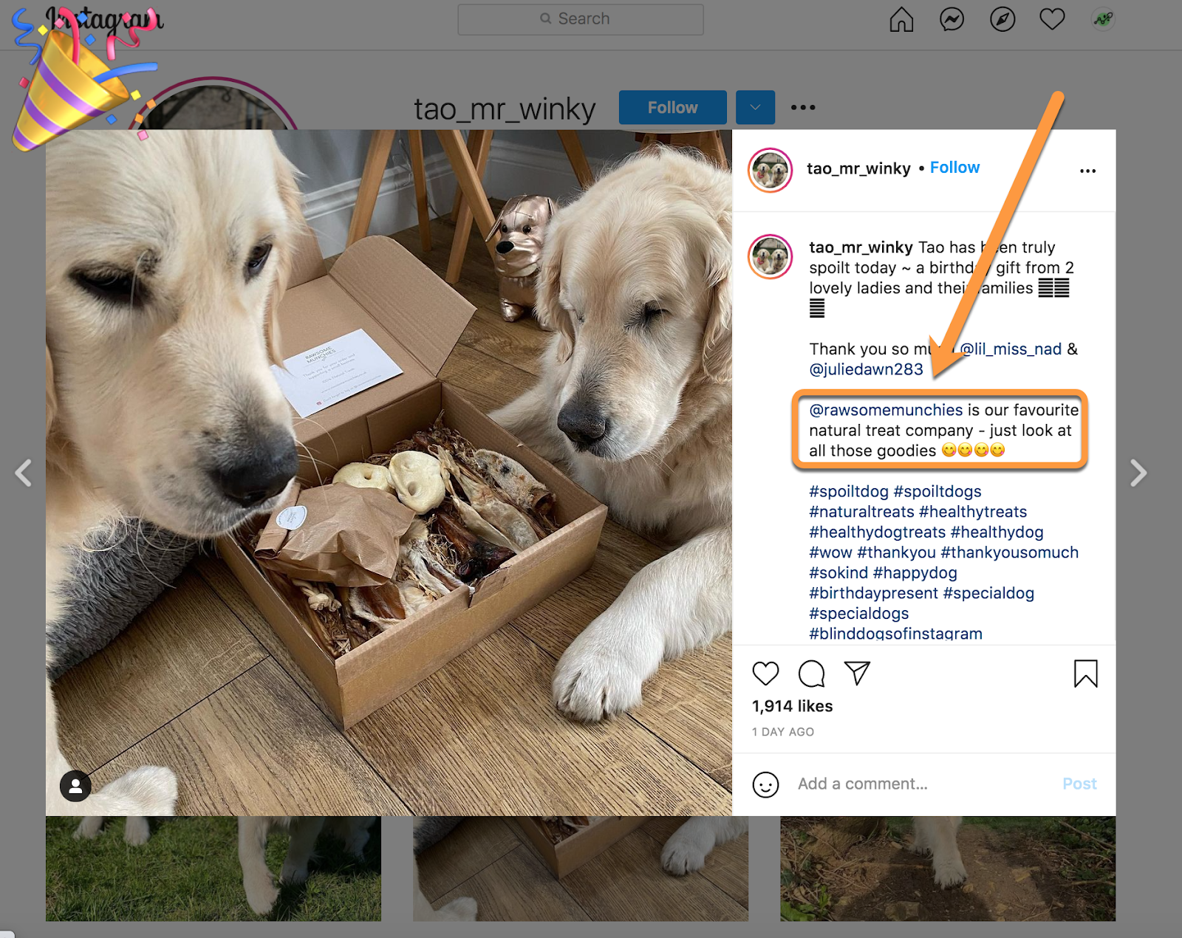
Task: Open activity heart icon in top bar
Action: point(1052,20)
